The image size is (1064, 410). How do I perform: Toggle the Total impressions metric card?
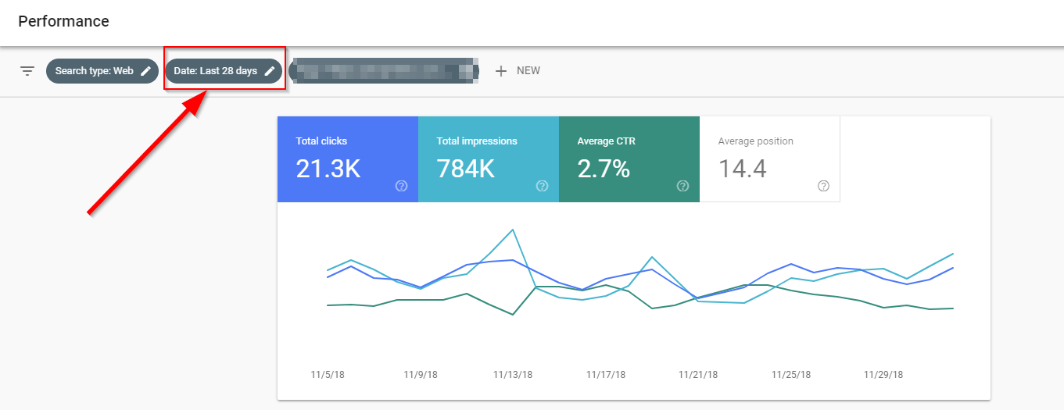(x=488, y=159)
